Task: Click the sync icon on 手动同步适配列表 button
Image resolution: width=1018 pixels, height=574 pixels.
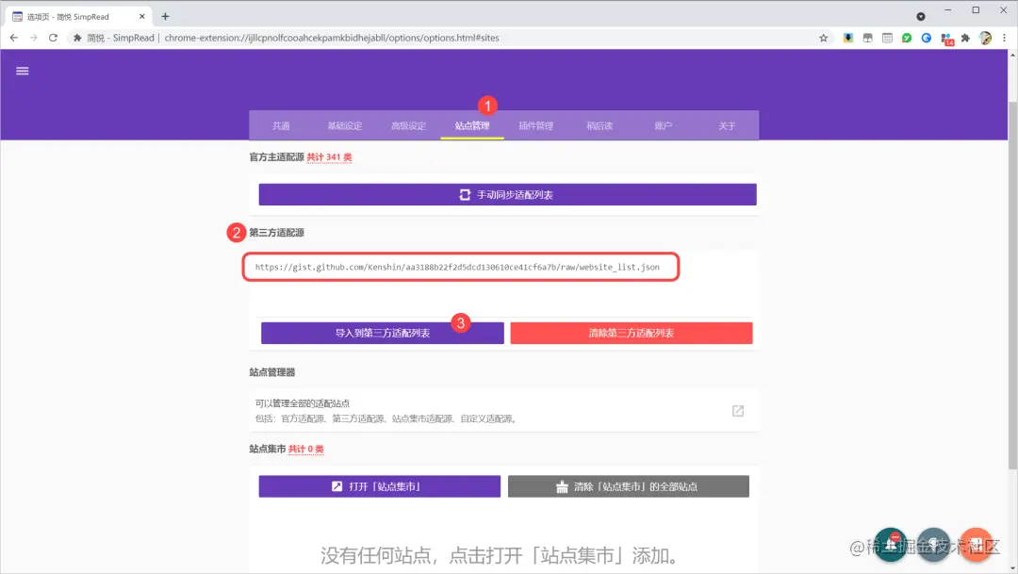Action: (x=464, y=194)
